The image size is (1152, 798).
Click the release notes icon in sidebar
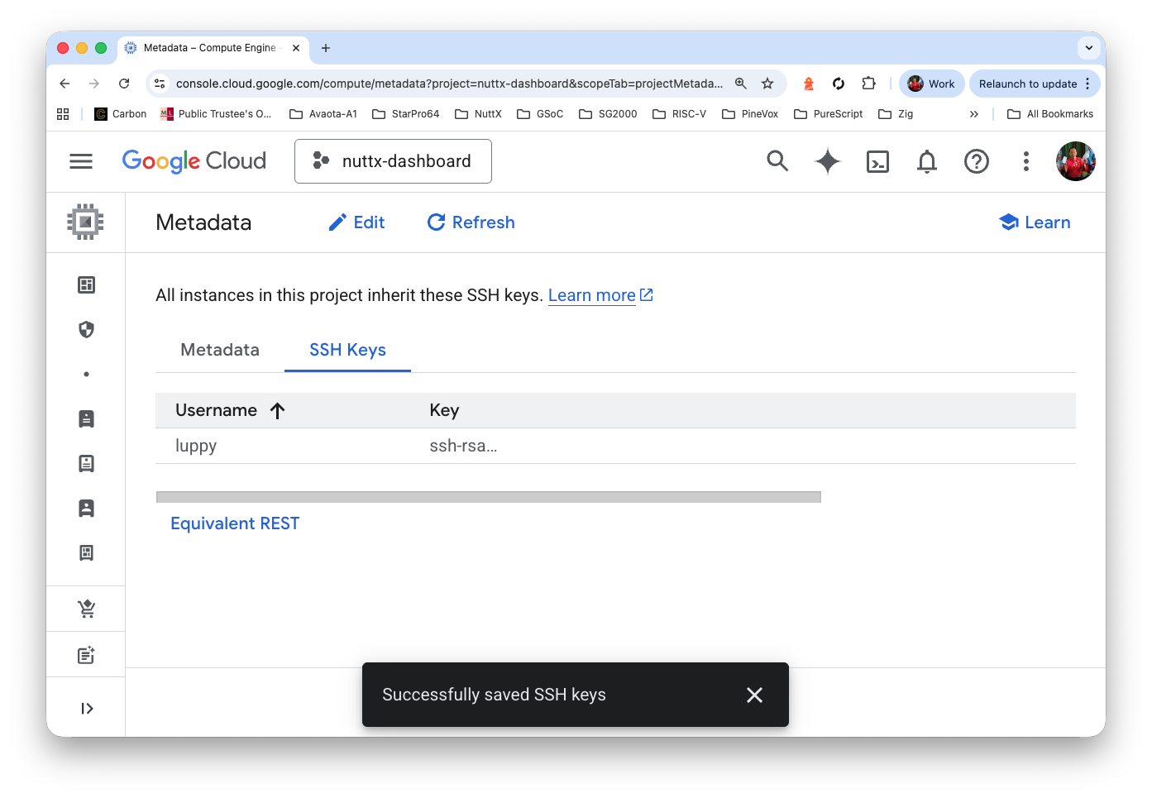pyautogui.click(x=86, y=654)
